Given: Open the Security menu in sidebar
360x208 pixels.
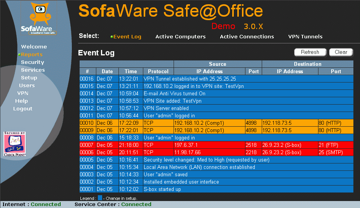Looking at the screenshot, I should [x=33, y=62].
